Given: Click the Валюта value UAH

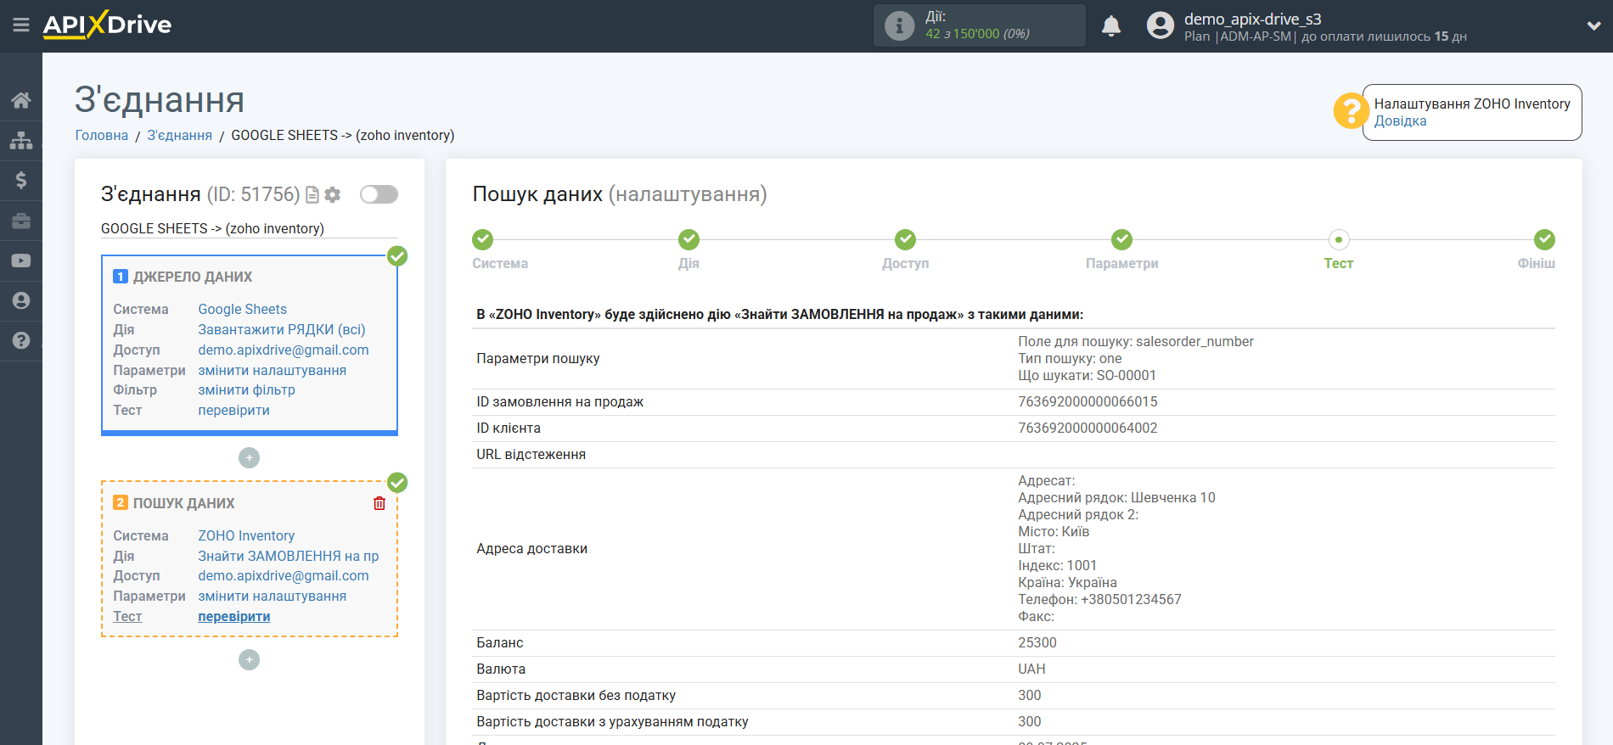Looking at the screenshot, I should (1031, 669).
